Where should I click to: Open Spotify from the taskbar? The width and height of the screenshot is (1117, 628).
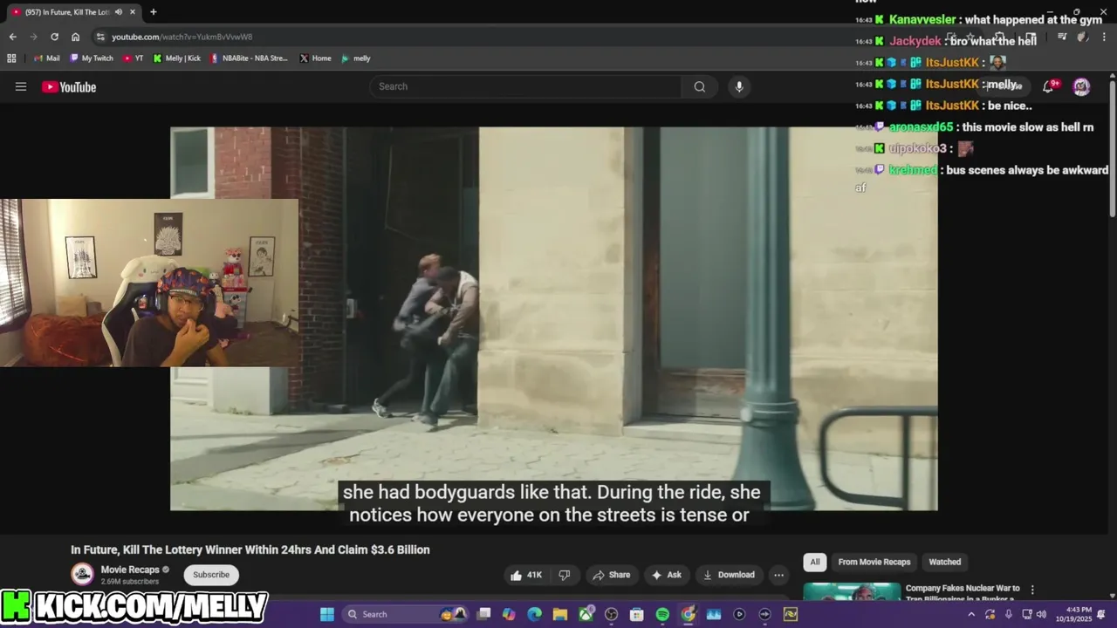(662, 614)
